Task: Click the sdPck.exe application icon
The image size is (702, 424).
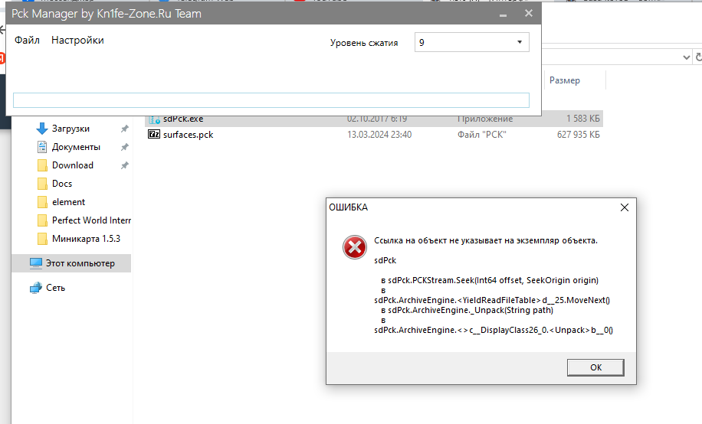Action: [x=154, y=119]
